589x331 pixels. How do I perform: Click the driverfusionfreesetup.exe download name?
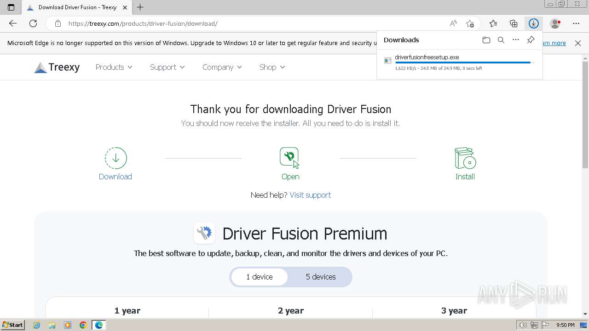pyautogui.click(x=427, y=57)
